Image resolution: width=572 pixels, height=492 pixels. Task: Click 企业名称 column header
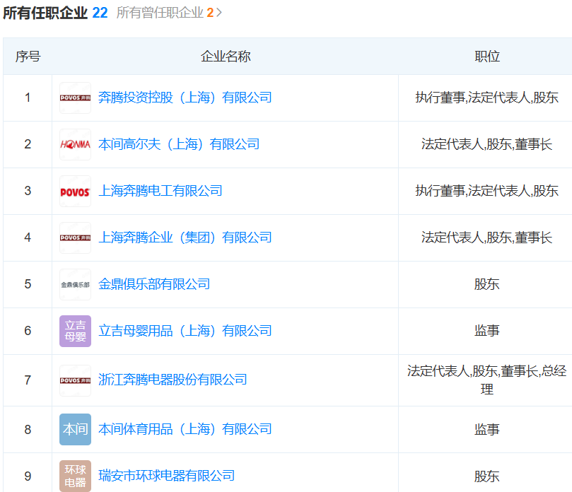(x=226, y=57)
